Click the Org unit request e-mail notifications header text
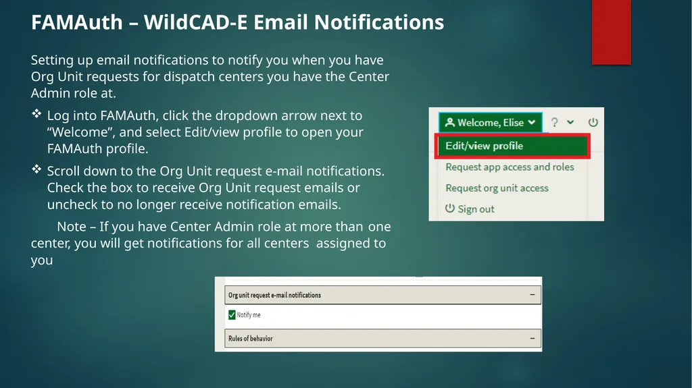The image size is (692, 388). tap(274, 295)
